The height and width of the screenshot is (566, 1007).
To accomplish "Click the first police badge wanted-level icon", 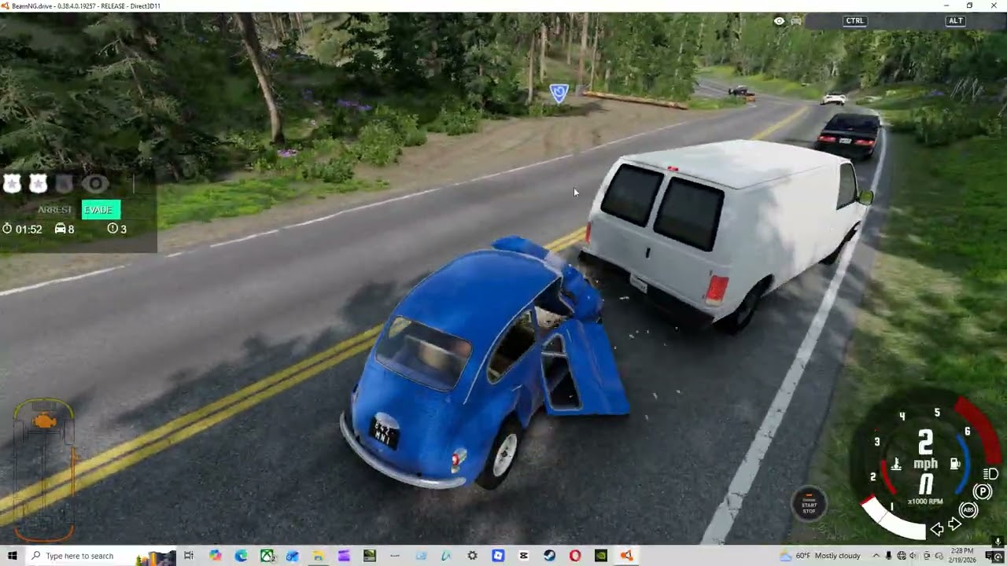I will click(x=12, y=184).
